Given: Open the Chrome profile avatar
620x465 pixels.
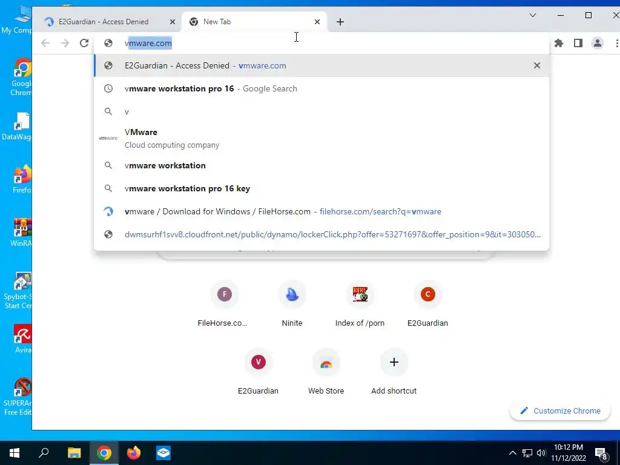Looking at the screenshot, I should (x=598, y=43).
